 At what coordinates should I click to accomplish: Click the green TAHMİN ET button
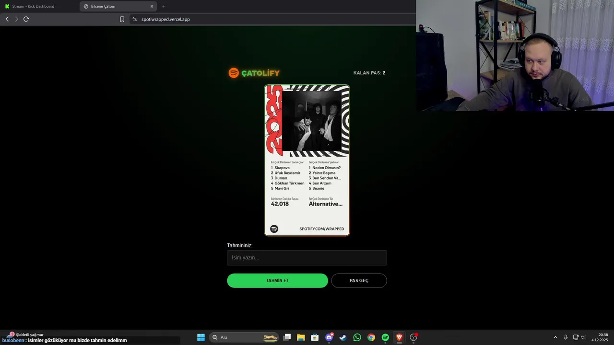click(x=277, y=281)
